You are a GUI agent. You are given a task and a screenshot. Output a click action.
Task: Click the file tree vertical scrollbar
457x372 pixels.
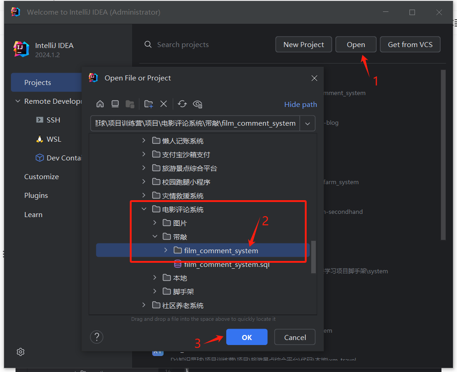pyautogui.click(x=314, y=257)
